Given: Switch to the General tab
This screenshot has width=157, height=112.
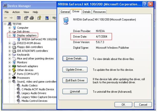Looking at the screenshot, I should tap(65, 12).
